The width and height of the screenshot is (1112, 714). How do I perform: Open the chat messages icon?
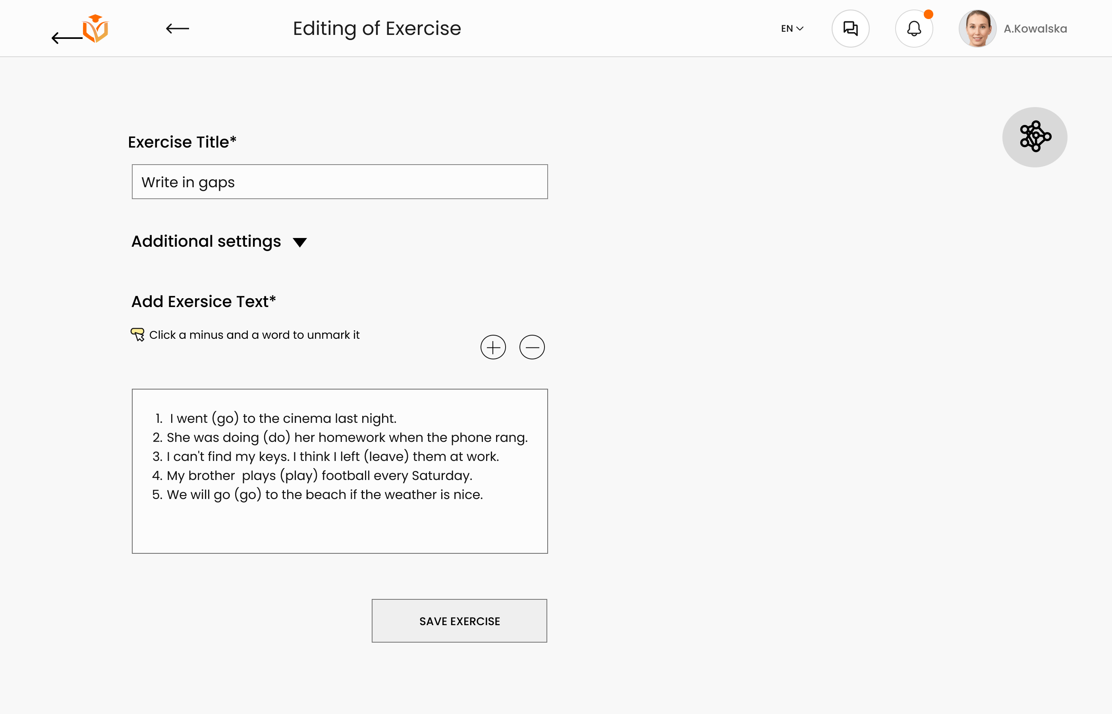[850, 29]
